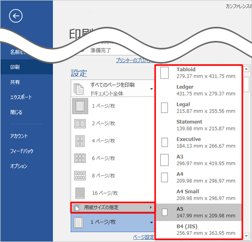Open the プリンターのプロパティ link
Screen dimensions: 252x242
tap(135, 60)
